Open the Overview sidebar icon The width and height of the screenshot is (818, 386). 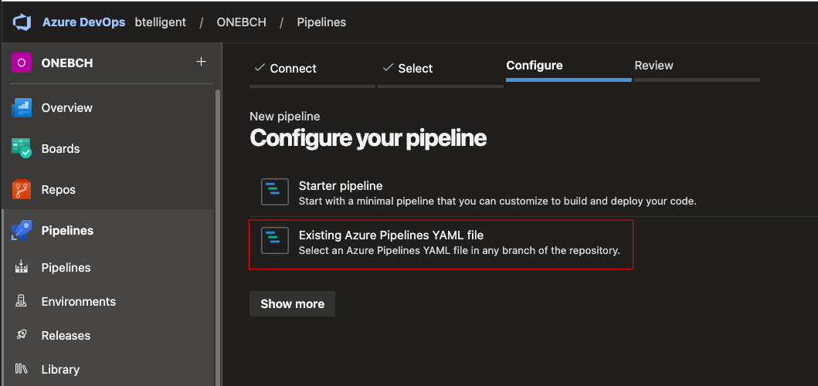click(x=22, y=108)
